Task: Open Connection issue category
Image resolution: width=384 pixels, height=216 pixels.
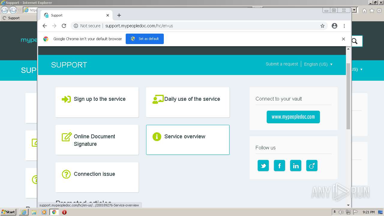Action: 97,177
